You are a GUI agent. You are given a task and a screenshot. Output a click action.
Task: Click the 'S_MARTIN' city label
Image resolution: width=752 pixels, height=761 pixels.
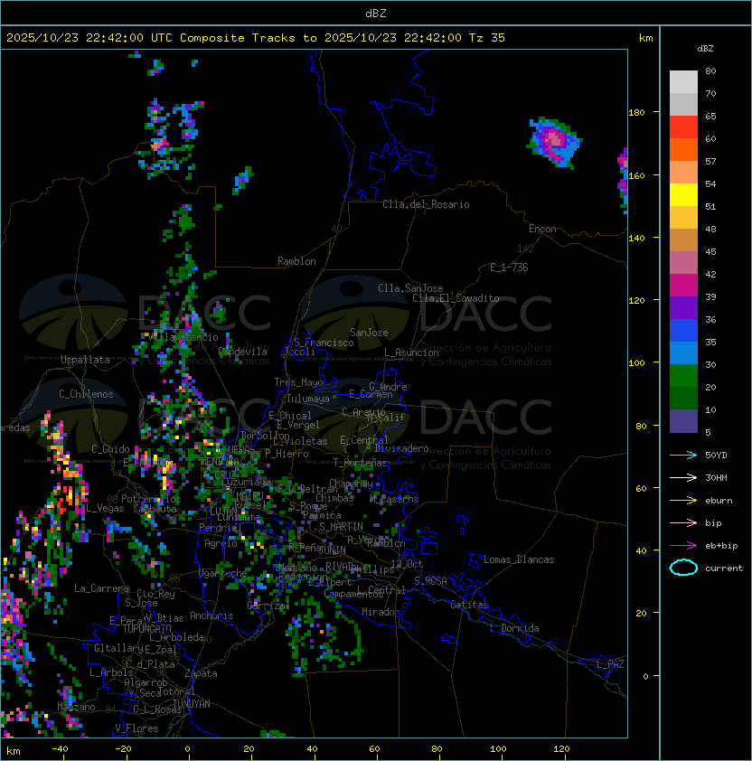[x=341, y=526]
